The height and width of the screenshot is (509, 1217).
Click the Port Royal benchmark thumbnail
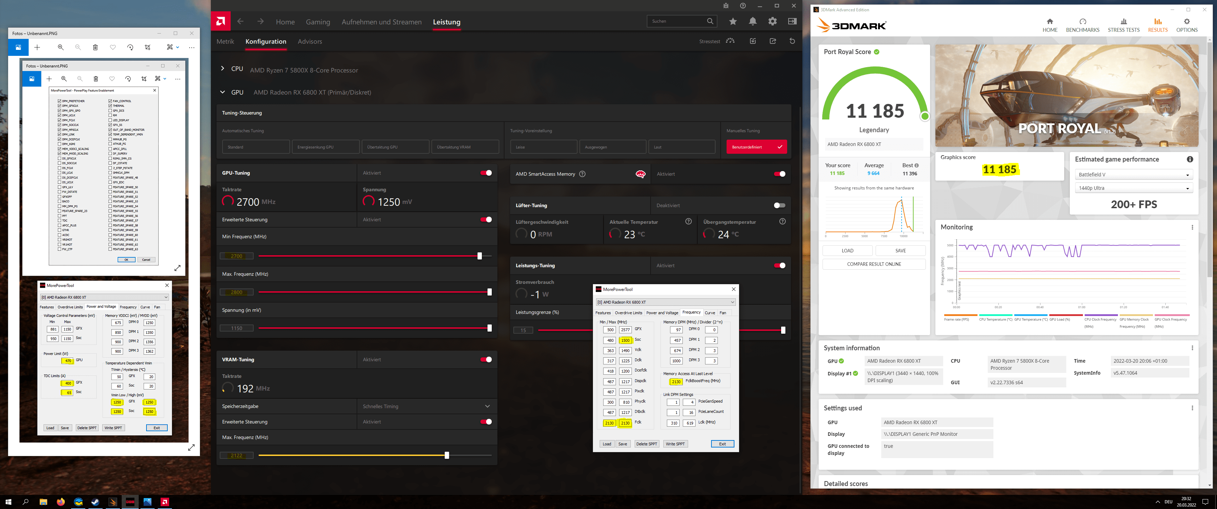[1067, 96]
